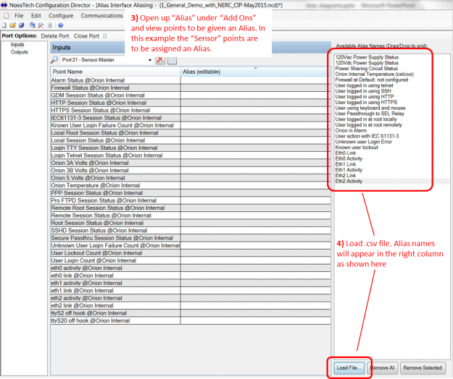Select '120Vac Power Supply Status' alias name
This screenshot has height=379, width=453.
click(367, 57)
